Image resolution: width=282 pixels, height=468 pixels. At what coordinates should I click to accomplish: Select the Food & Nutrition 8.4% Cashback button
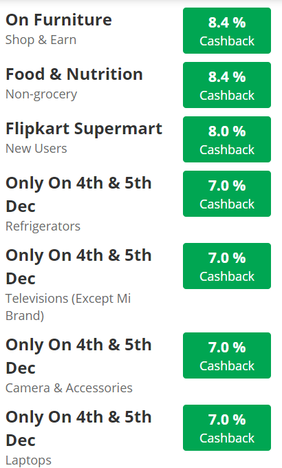click(x=227, y=85)
